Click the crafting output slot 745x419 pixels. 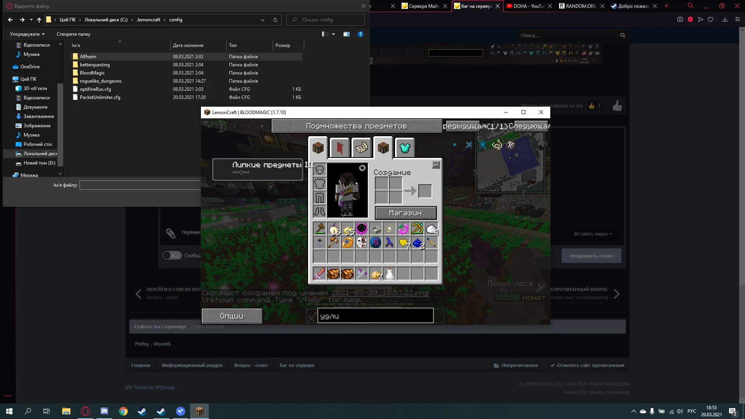click(425, 191)
